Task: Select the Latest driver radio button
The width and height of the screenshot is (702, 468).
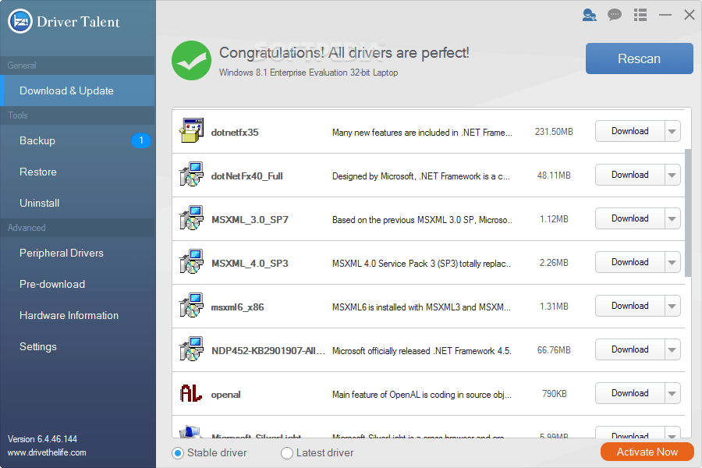Action: [287, 453]
